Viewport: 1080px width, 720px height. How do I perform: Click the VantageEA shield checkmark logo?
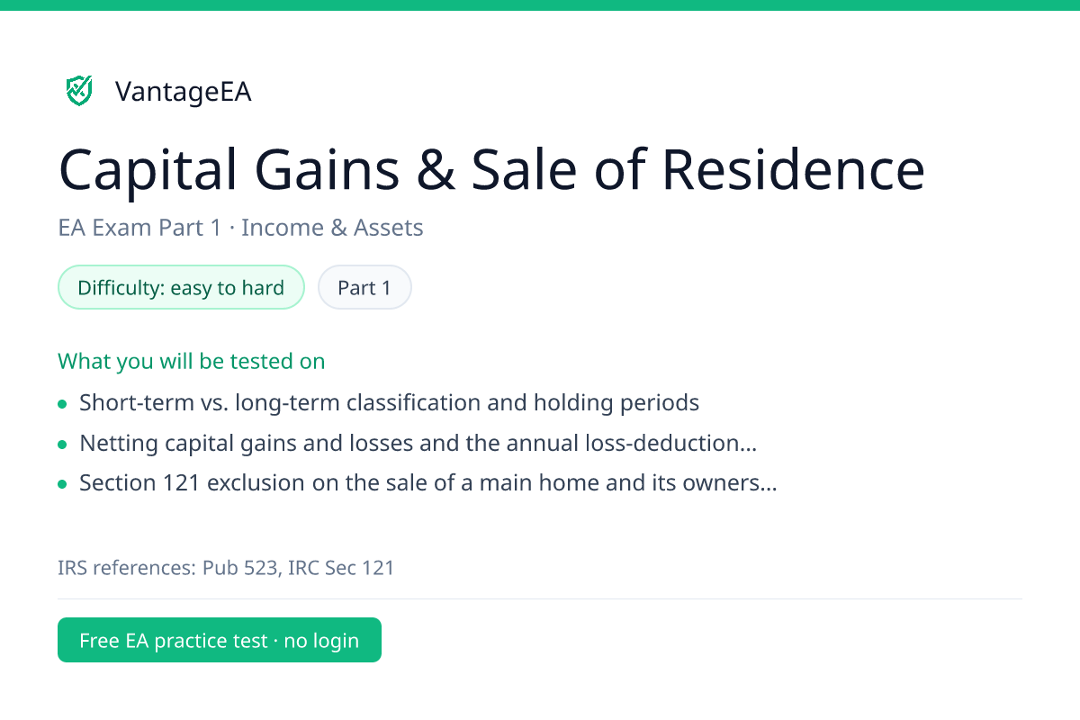[x=79, y=90]
